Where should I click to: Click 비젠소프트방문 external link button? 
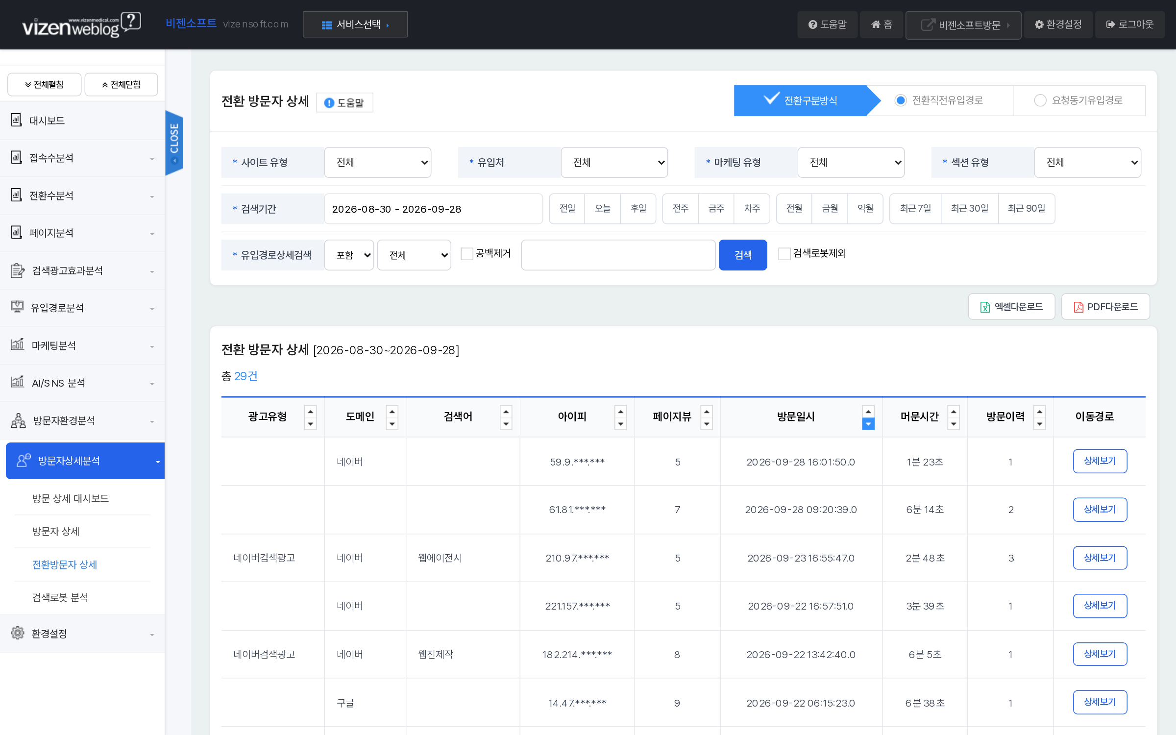coord(963,25)
